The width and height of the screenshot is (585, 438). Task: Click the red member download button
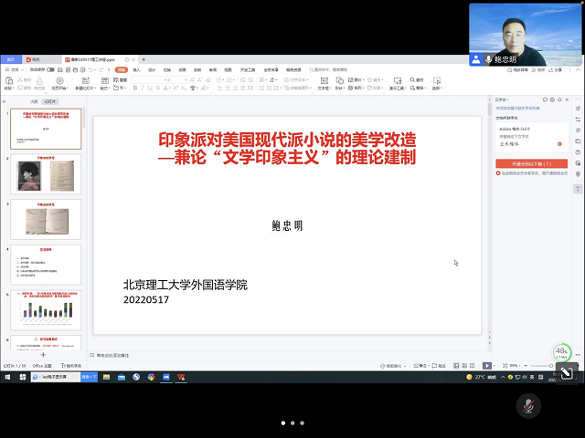coord(531,163)
